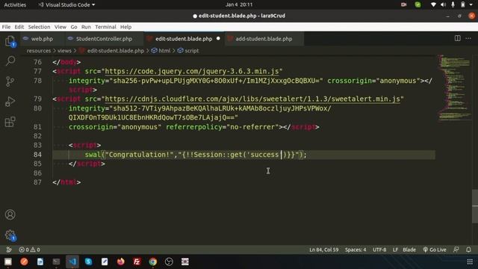Place cursor on line number 86
This screenshot has width=478, height=269.
pyautogui.click(x=37, y=173)
